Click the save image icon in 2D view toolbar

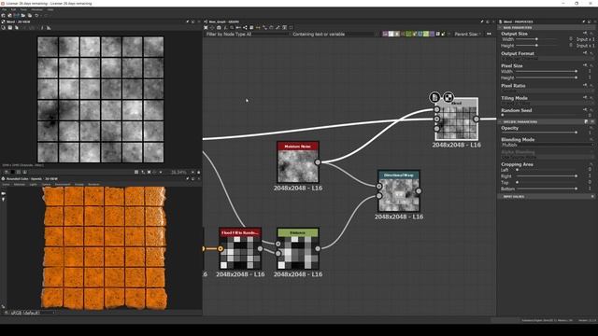10,28
